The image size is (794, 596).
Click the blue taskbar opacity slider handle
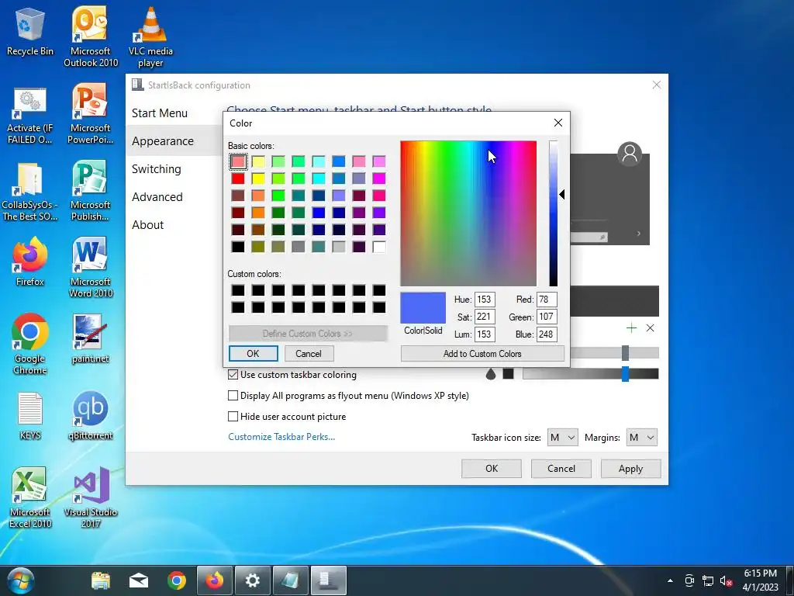626,374
